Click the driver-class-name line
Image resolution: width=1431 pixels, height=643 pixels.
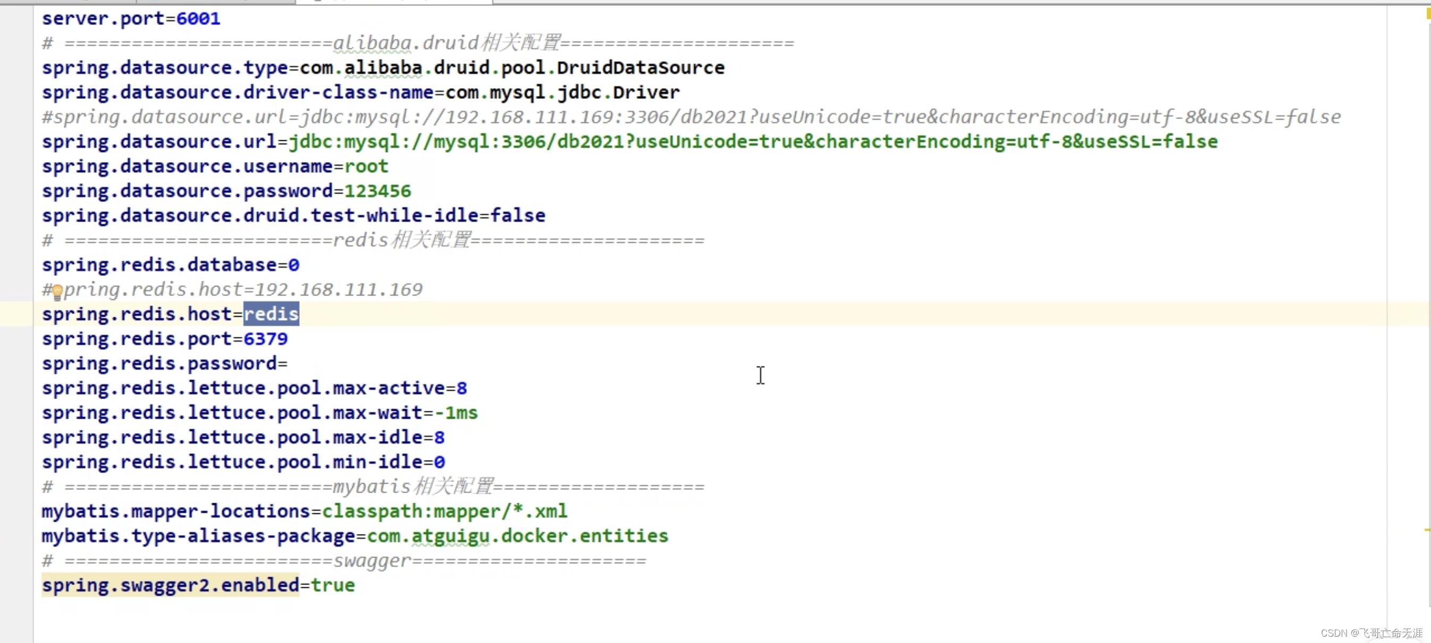pyautogui.click(x=360, y=92)
